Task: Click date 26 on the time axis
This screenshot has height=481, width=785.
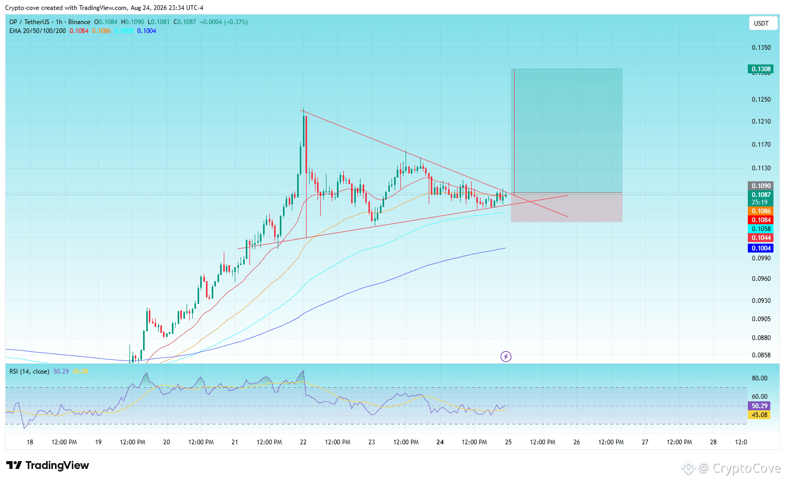Action: point(577,442)
